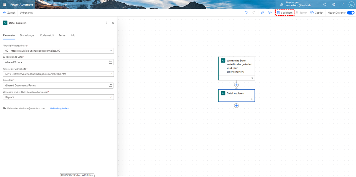This screenshot has width=356, height=177.
Task: Click the undo arrow icon
Action: point(246,13)
